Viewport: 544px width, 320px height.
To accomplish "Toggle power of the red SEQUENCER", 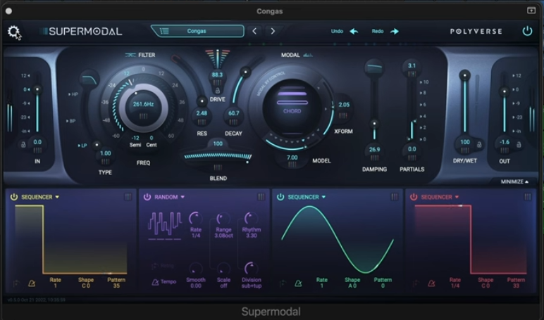I will 414,197.
